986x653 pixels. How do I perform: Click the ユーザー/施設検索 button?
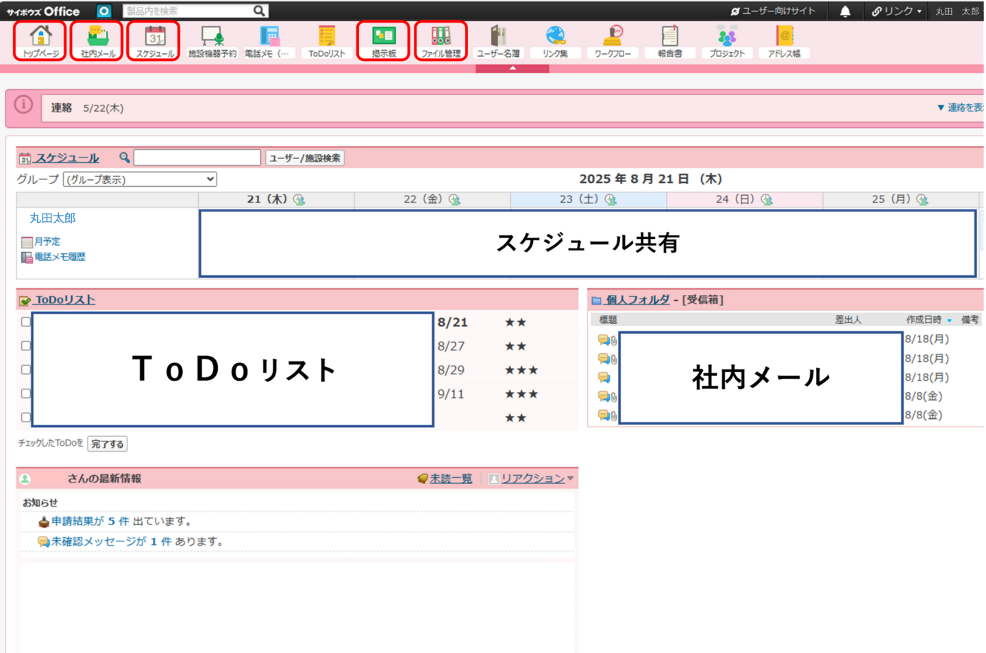coord(304,158)
